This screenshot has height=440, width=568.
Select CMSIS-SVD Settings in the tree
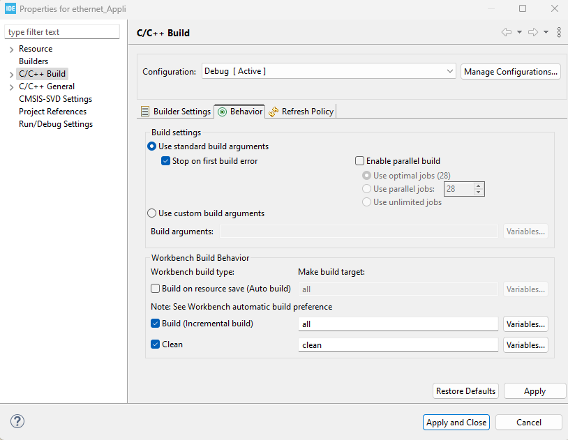coord(55,99)
